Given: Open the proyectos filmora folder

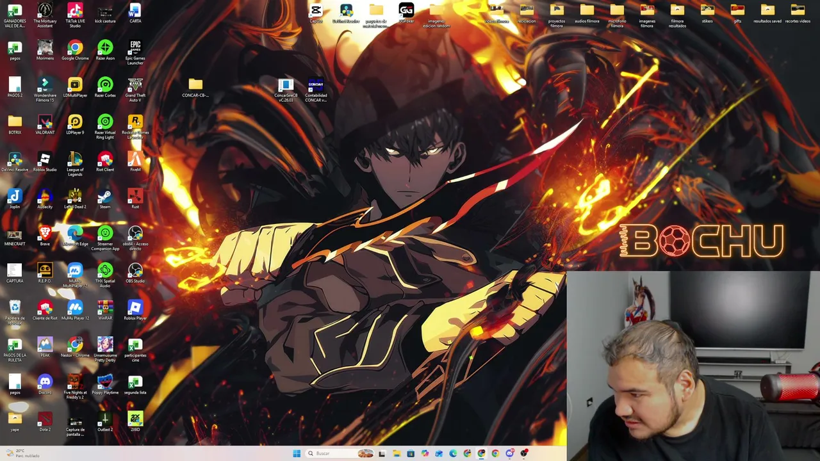Looking at the screenshot, I should 557,15.
